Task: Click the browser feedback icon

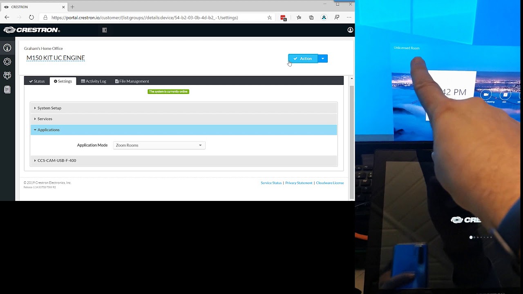Action: [337, 18]
